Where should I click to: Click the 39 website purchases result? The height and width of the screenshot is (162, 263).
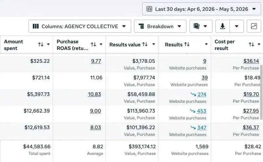pos(204,78)
